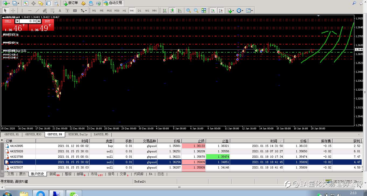Select the horizontal line drawing tool
The height and width of the screenshot is (196, 367).
[30, 11]
